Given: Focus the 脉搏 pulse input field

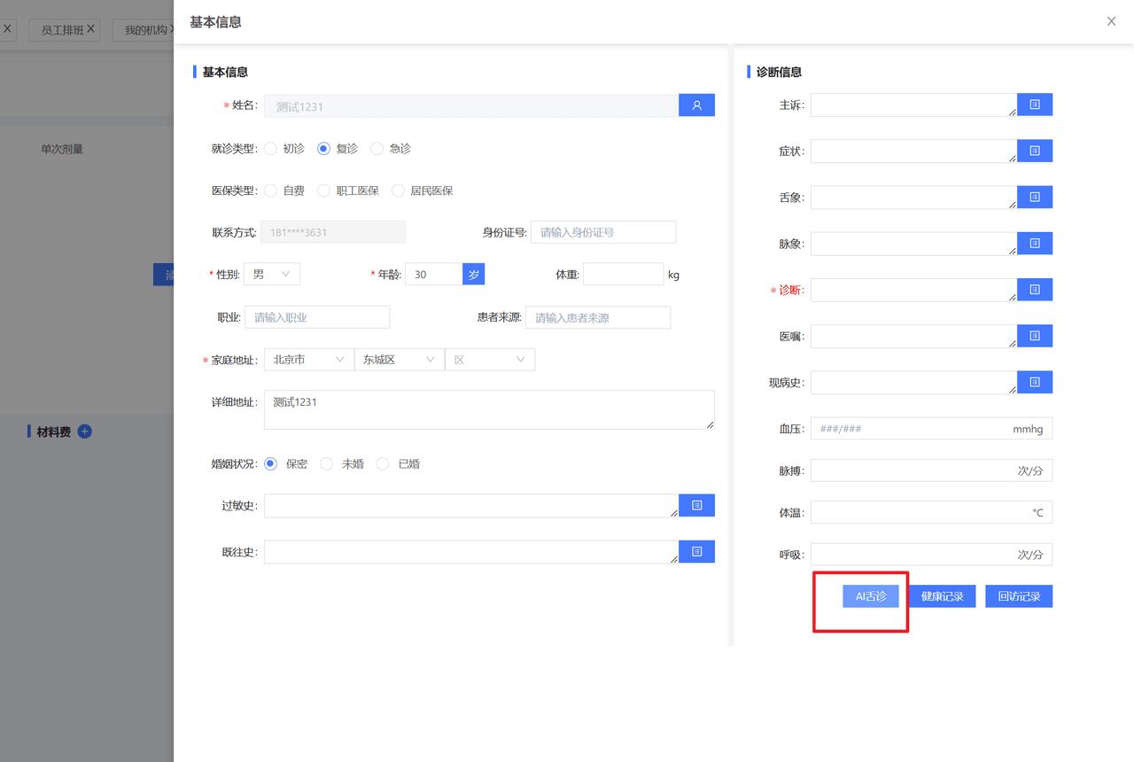Looking at the screenshot, I should 931,470.
